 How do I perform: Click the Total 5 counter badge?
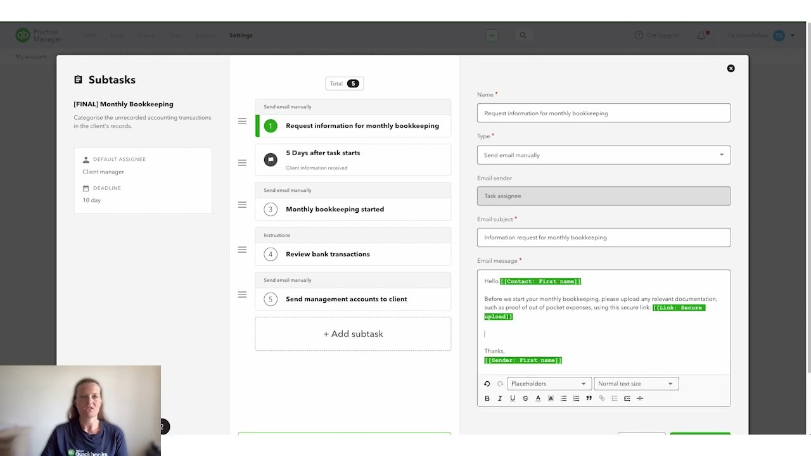pos(344,84)
